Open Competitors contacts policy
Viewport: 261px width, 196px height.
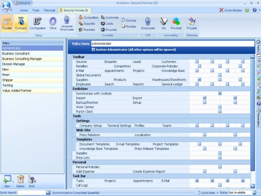pos(89,17)
